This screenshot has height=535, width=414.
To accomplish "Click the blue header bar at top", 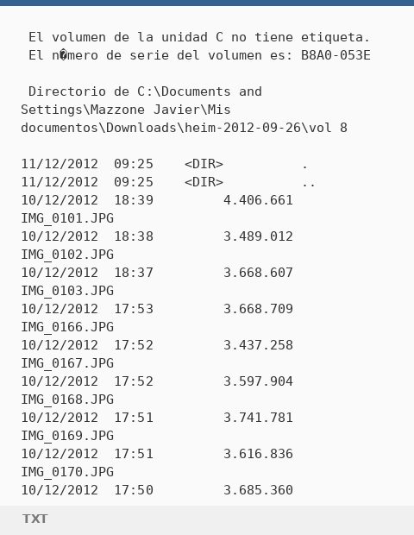I will (207, 3).
